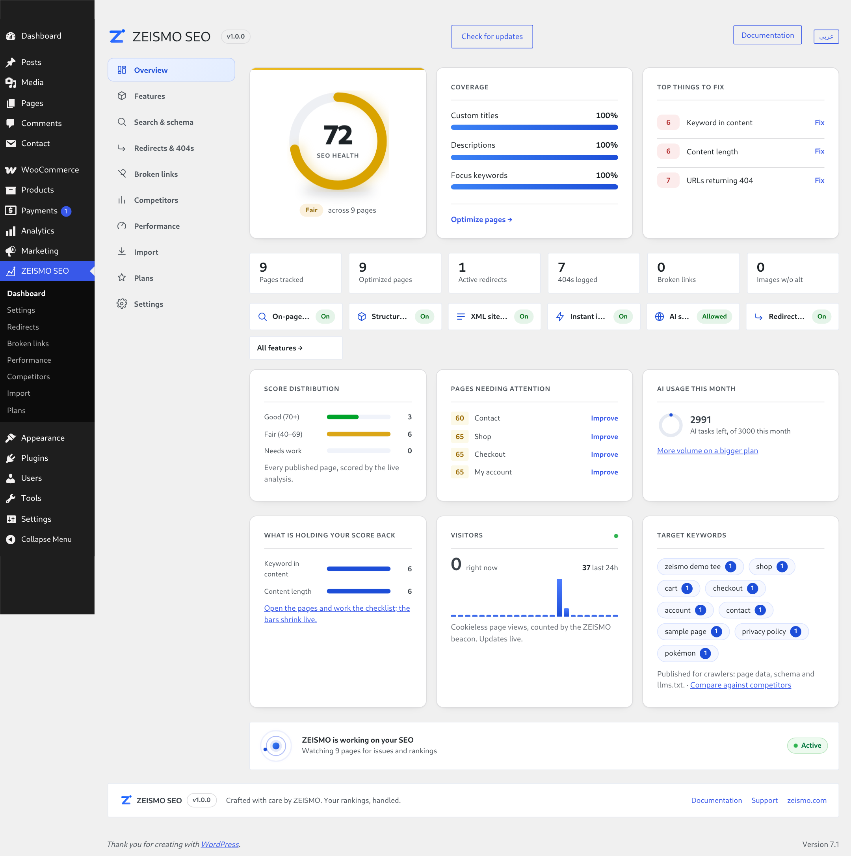Image resolution: width=851 pixels, height=856 pixels.
Task: Click the Import download icon
Action: click(122, 252)
